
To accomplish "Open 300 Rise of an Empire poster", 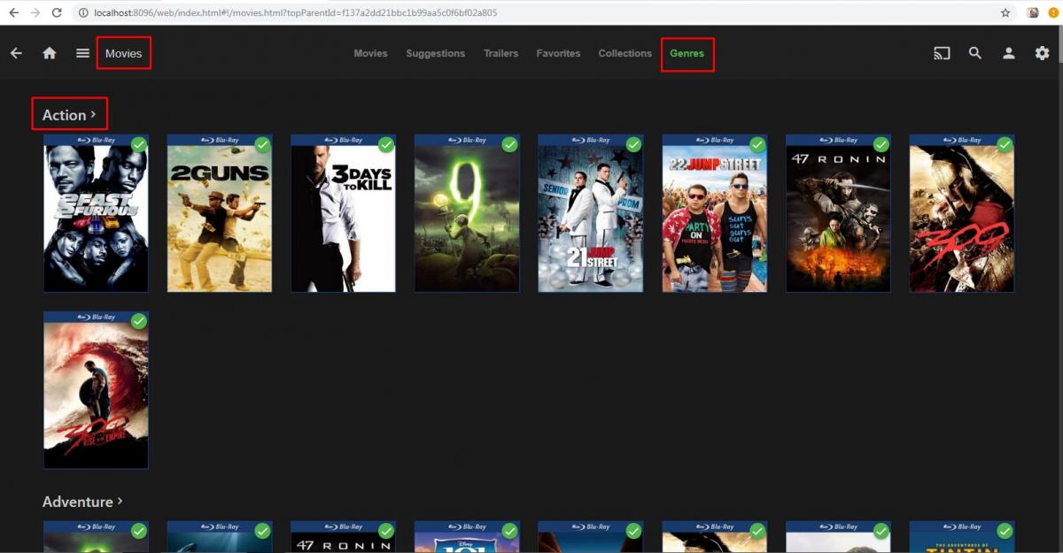I will click(x=96, y=390).
